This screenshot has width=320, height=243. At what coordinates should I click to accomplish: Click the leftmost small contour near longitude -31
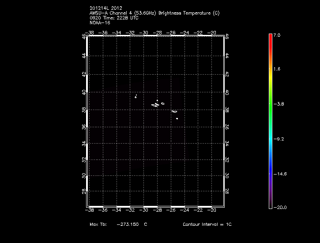click(136, 96)
